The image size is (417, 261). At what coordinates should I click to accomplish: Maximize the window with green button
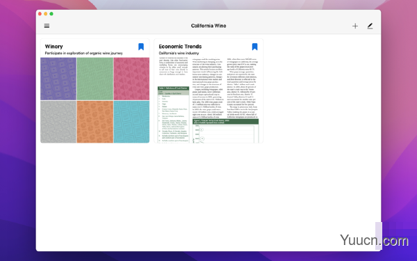(51, 14)
